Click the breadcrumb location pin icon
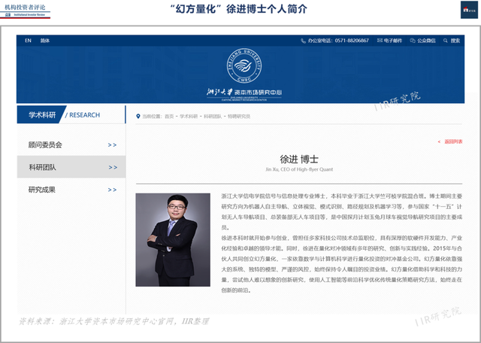The image size is (481, 343). coord(138,117)
